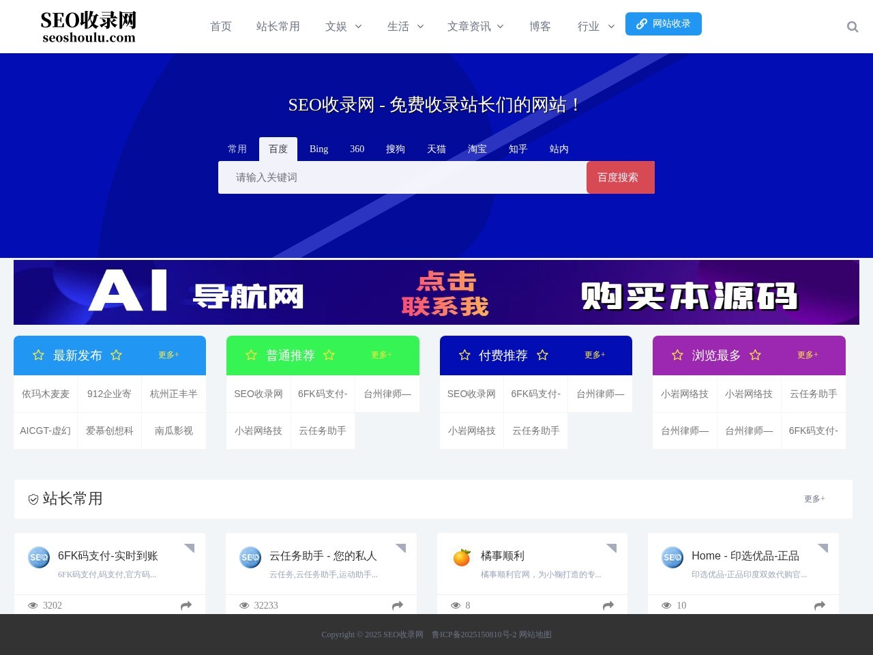The height and width of the screenshot is (655, 873).
Task: Select the 淘宝 search tab
Action: (477, 149)
